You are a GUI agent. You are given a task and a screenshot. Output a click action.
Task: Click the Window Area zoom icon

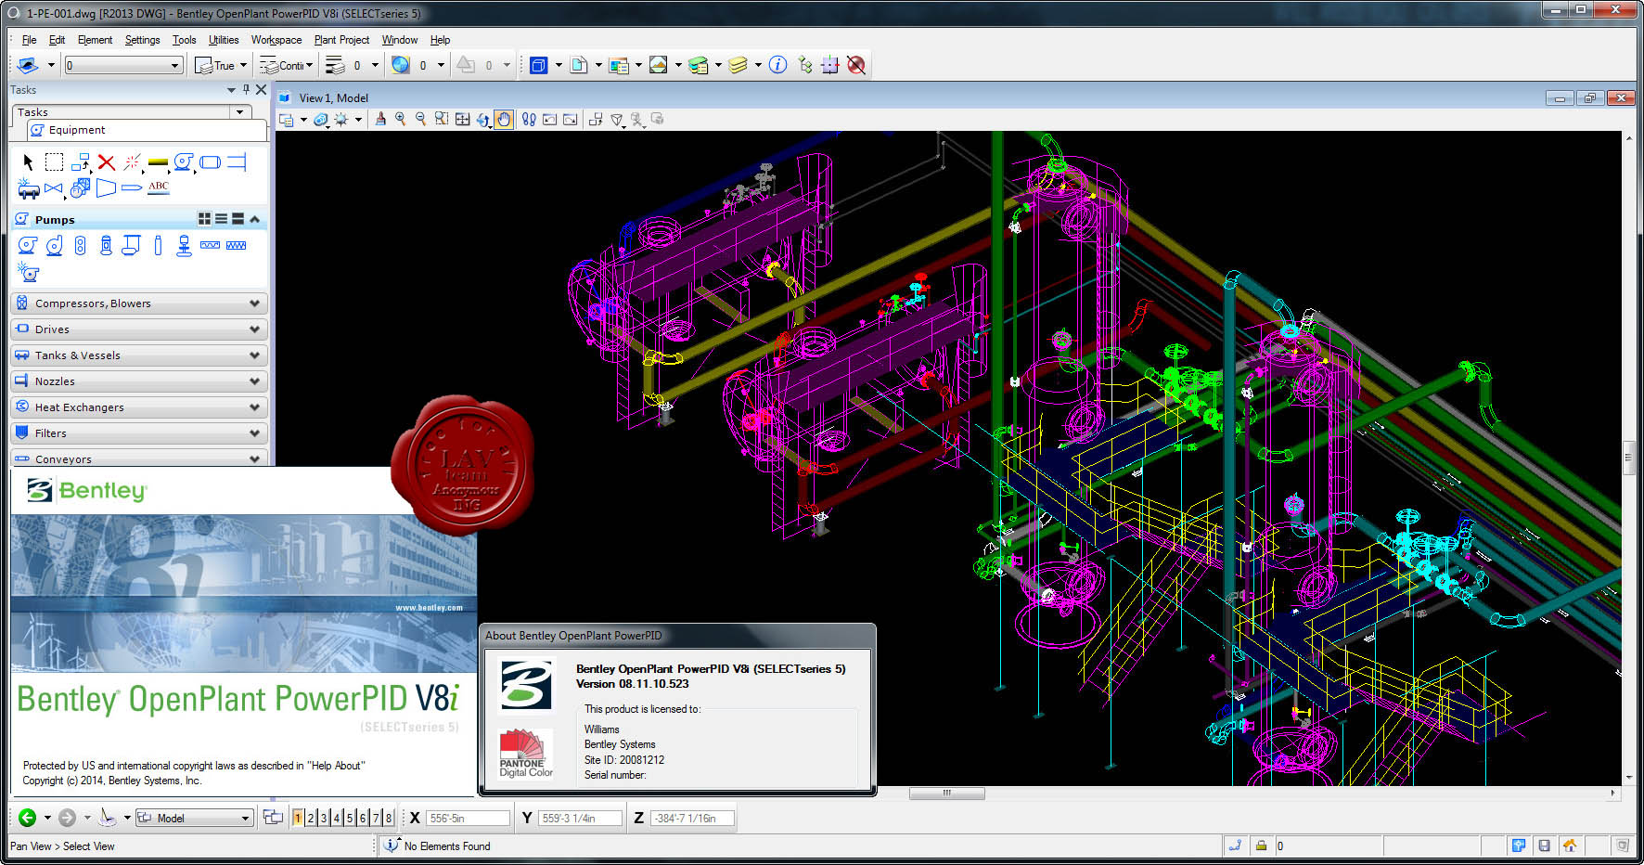click(x=442, y=120)
